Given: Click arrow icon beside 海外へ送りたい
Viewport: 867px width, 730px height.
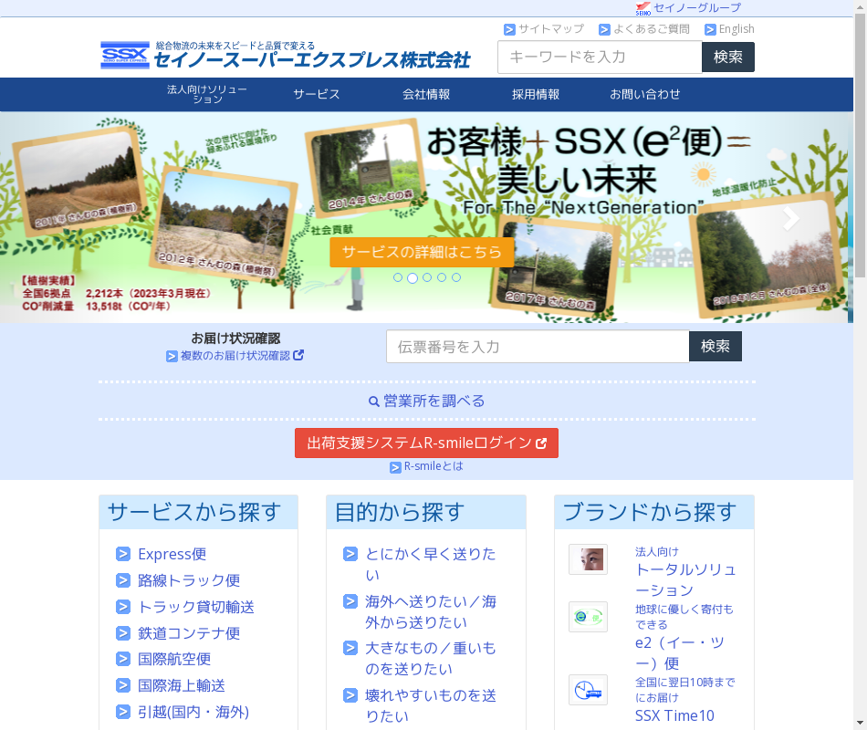Looking at the screenshot, I should coord(350,600).
